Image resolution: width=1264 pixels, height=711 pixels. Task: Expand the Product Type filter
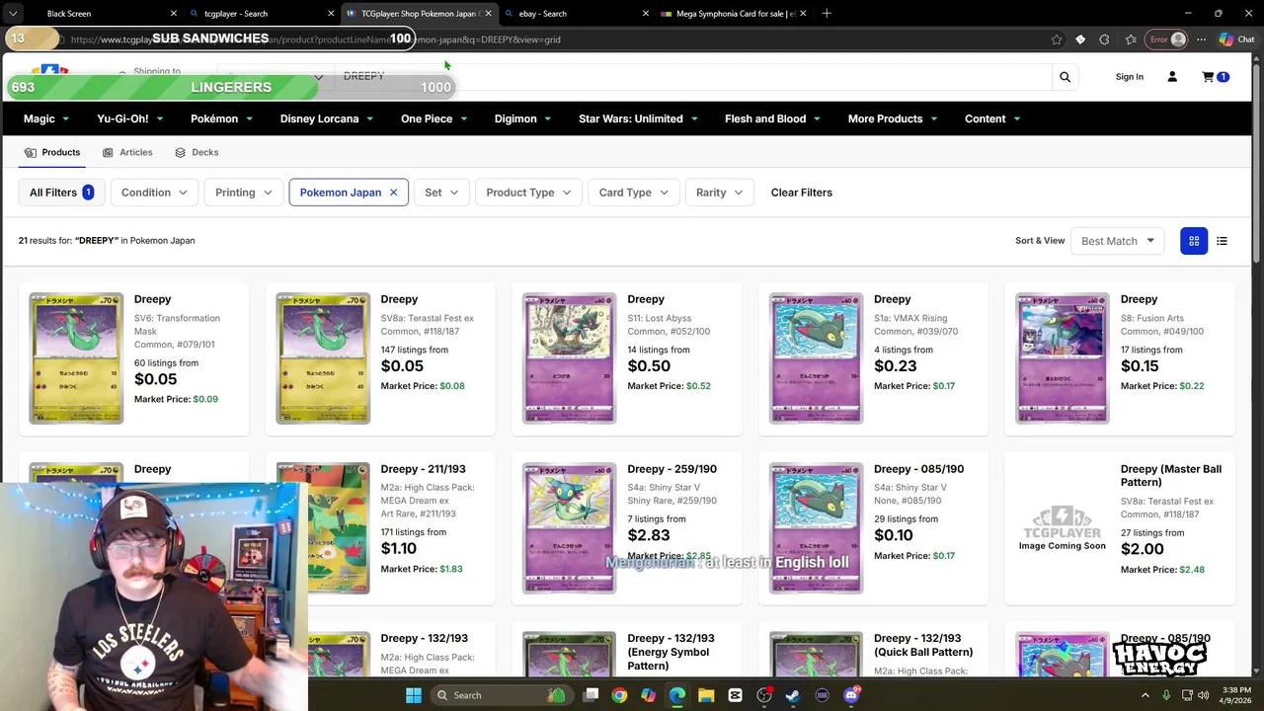(x=528, y=193)
